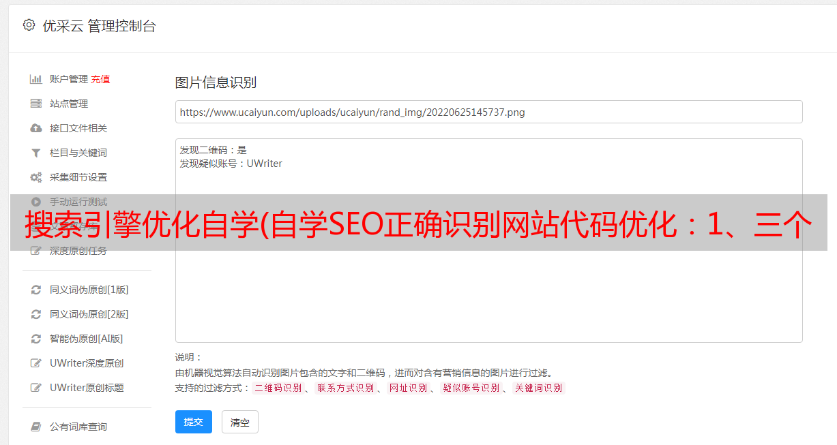
Task: Click the 清空 clear button
Action: coord(240,422)
